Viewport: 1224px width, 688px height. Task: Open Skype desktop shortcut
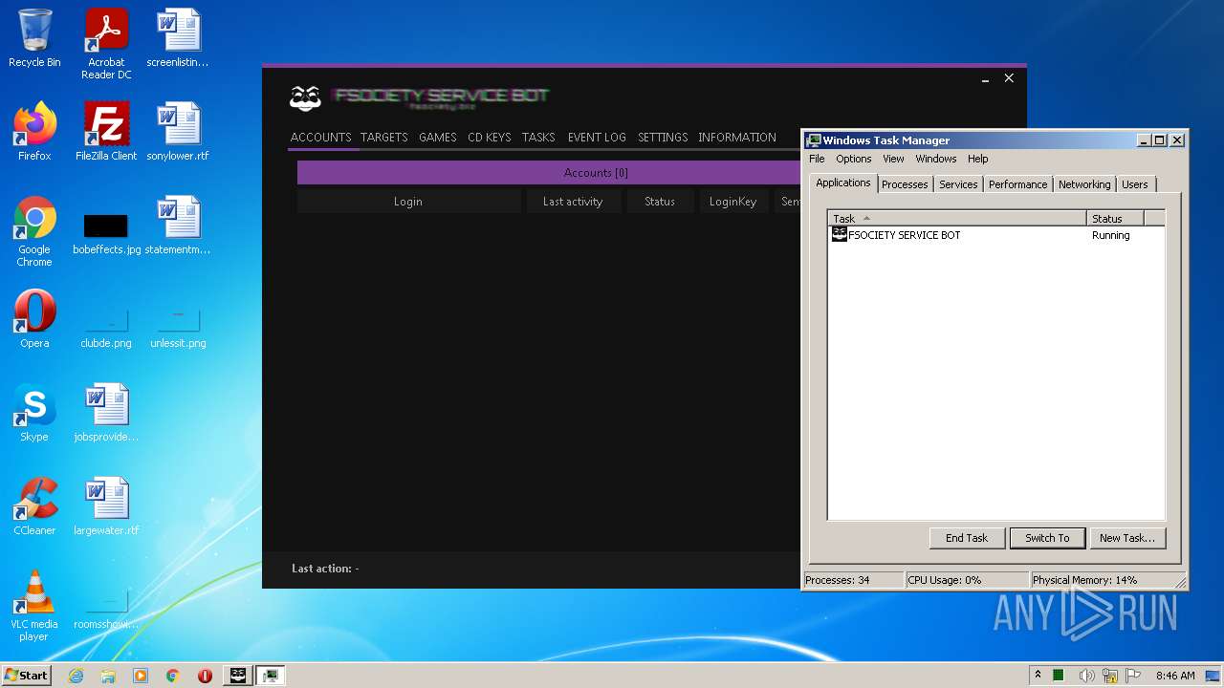click(34, 412)
